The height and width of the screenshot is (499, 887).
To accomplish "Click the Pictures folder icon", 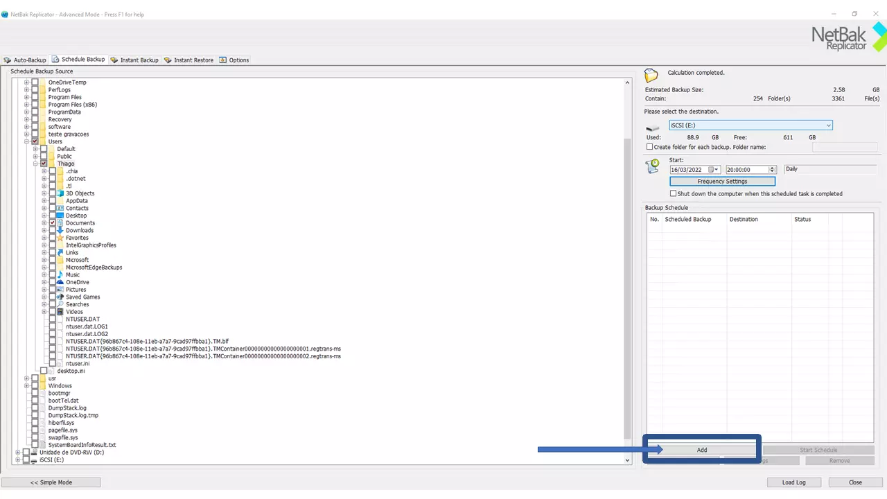I will pyautogui.click(x=60, y=290).
